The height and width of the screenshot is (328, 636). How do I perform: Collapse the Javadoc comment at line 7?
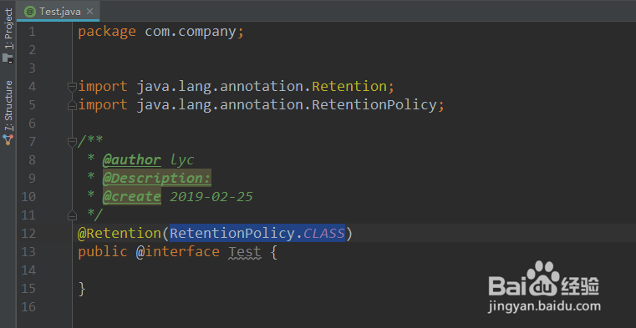click(72, 142)
